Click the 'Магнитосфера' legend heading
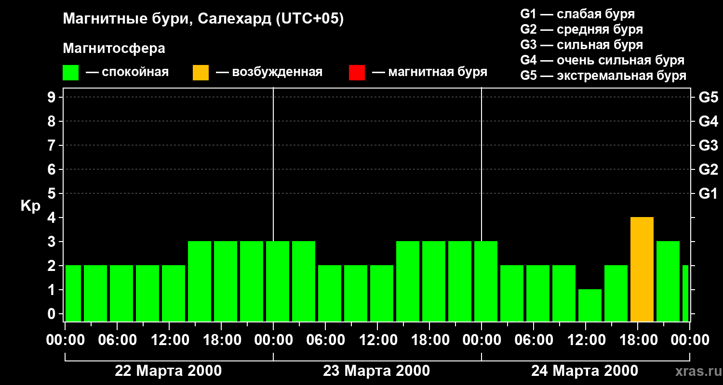 tap(114, 49)
